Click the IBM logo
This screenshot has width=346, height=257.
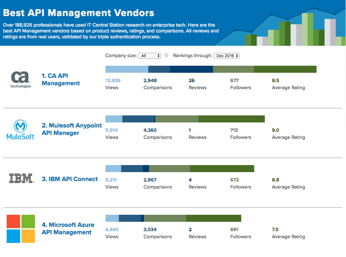click(x=21, y=179)
